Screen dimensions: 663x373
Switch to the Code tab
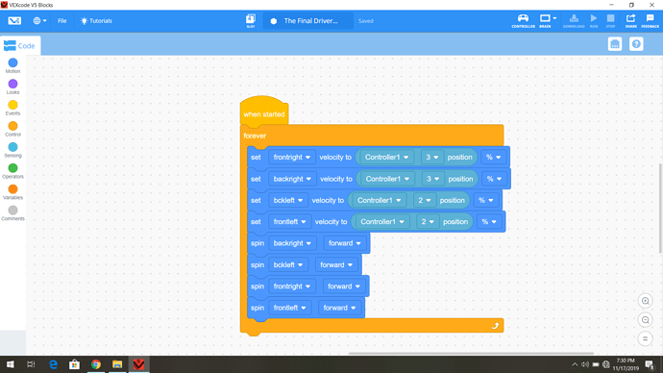point(20,46)
